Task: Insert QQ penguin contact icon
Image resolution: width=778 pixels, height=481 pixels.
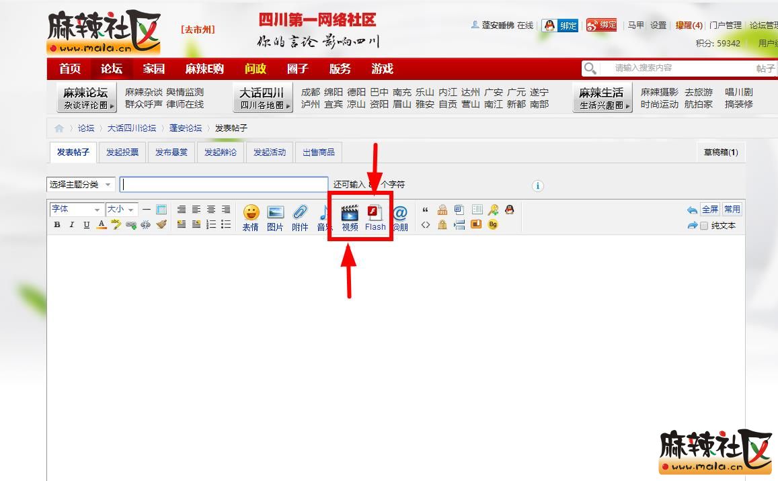Action: pyautogui.click(x=510, y=209)
